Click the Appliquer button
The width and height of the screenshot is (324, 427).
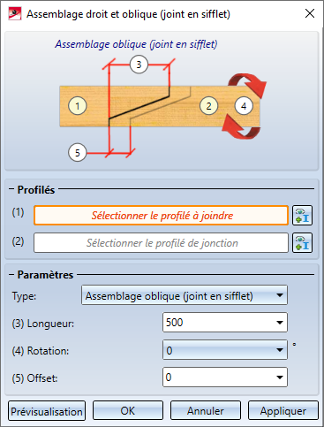[x=283, y=410]
